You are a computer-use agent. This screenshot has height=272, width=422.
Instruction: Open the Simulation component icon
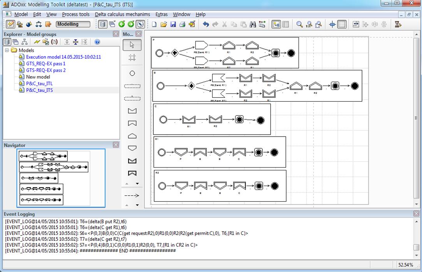click(29, 24)
